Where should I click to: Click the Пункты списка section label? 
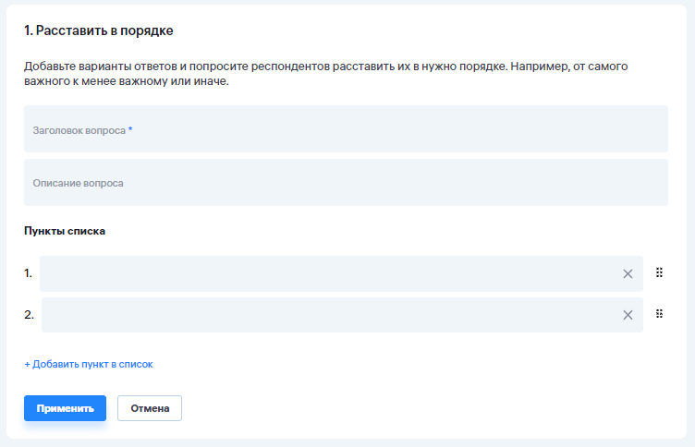point(65,231)
